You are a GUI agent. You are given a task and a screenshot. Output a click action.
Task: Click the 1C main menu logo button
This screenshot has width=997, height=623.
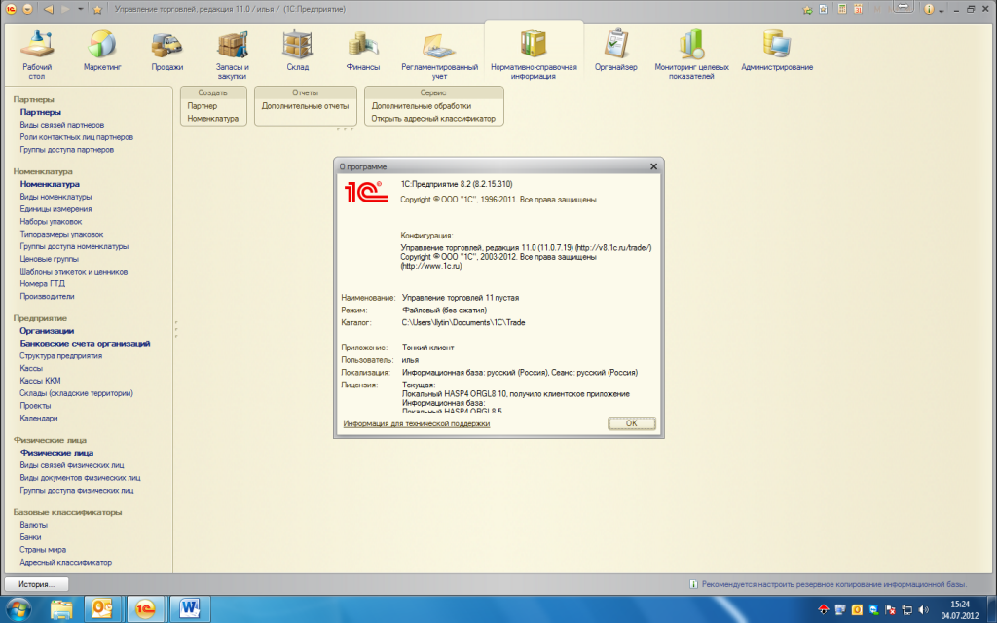click(11, 9)
